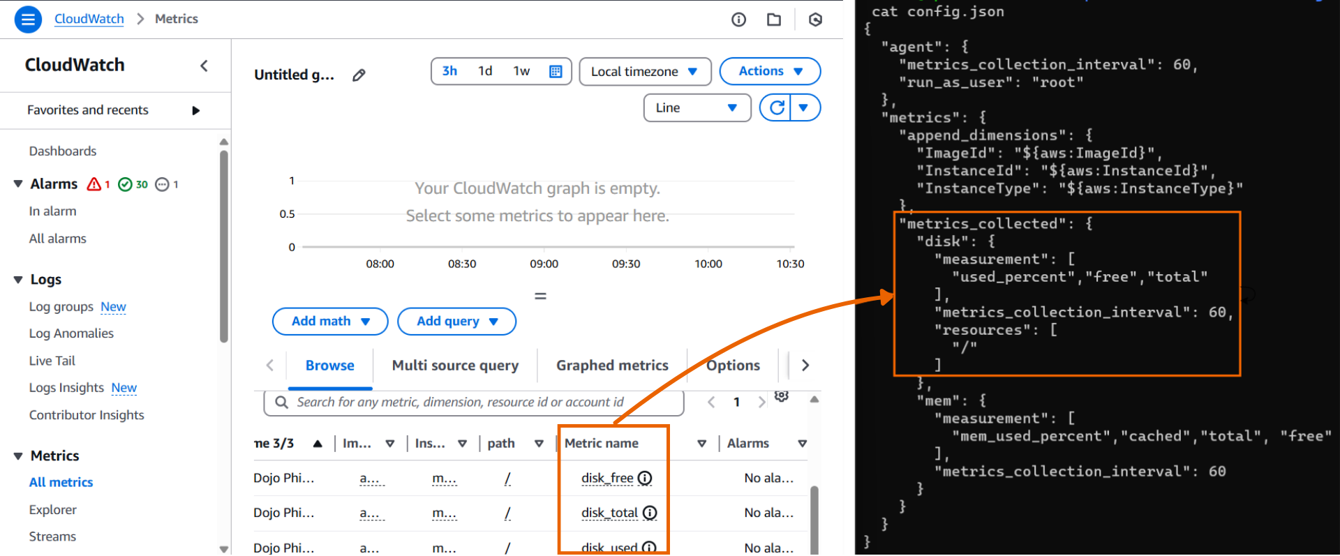
Task: Open the CloudWatch hamburger navigation menu
Action: coord(28,19)
